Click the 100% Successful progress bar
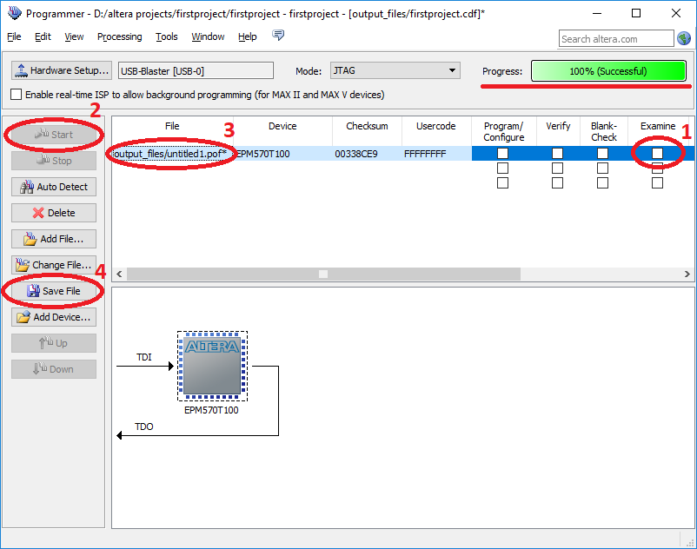This screenshot has width=697, height=549. tap(608, 71)
